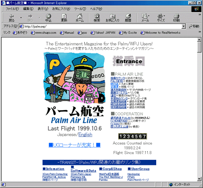Go to the home page via ホーム

(80, 18)
